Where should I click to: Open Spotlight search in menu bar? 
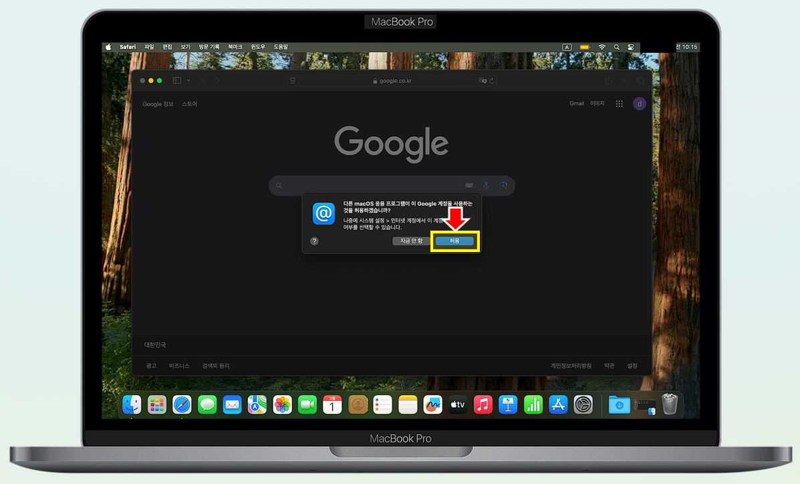point(616,47)
